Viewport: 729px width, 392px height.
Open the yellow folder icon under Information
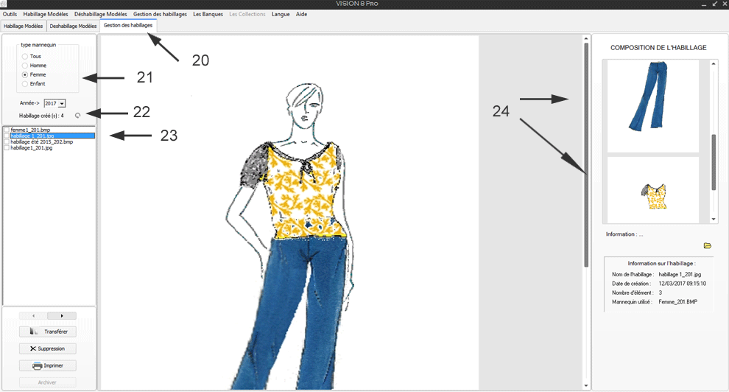click(708, 245)
